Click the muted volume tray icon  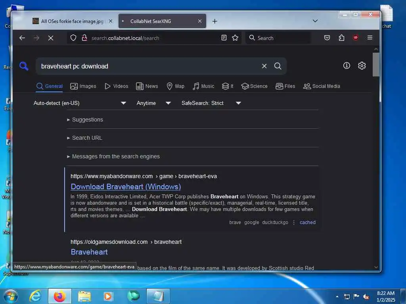click(x=366, y=297)
